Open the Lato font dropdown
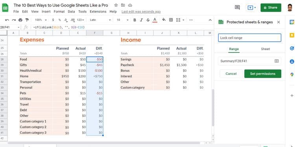Viewport: 295px width, 147px height. click(100, 20)
